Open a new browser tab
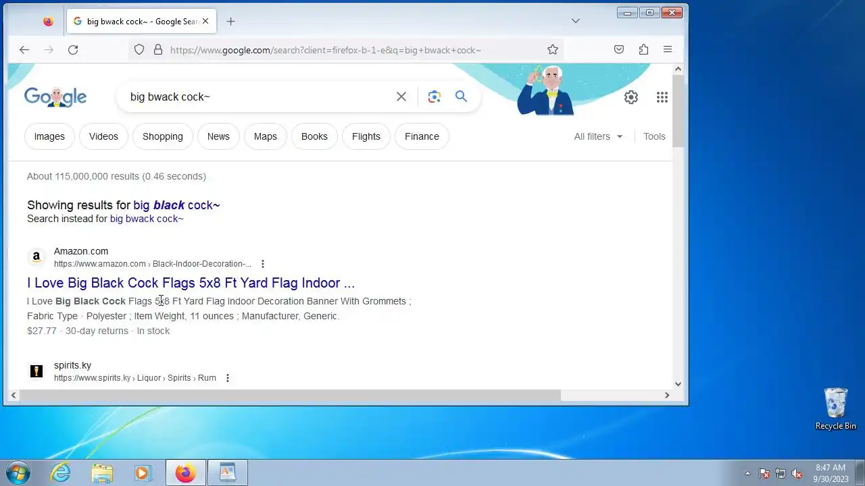The image size is (865, 486). (230, 21)
